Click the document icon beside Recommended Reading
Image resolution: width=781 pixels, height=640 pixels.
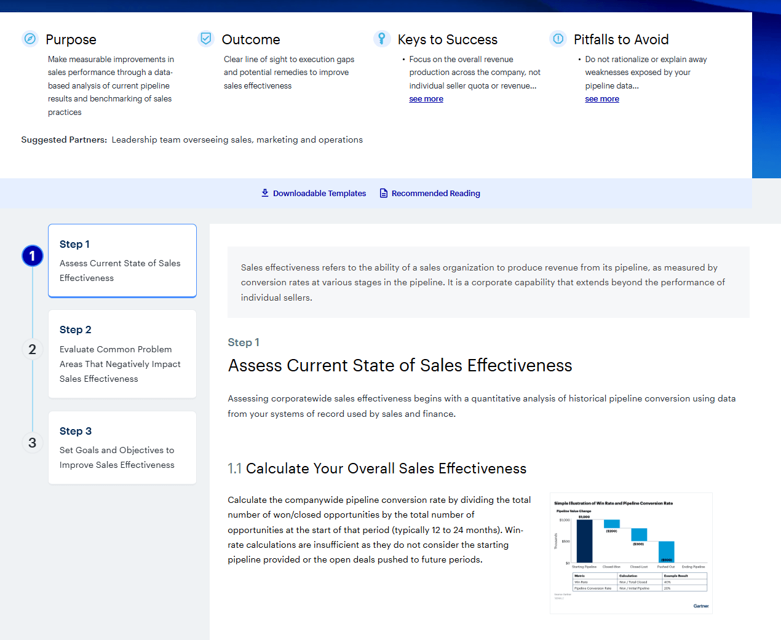pos(383,193)
